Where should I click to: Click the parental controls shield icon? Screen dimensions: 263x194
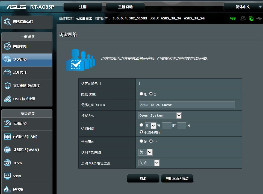(x=7, y=86)
